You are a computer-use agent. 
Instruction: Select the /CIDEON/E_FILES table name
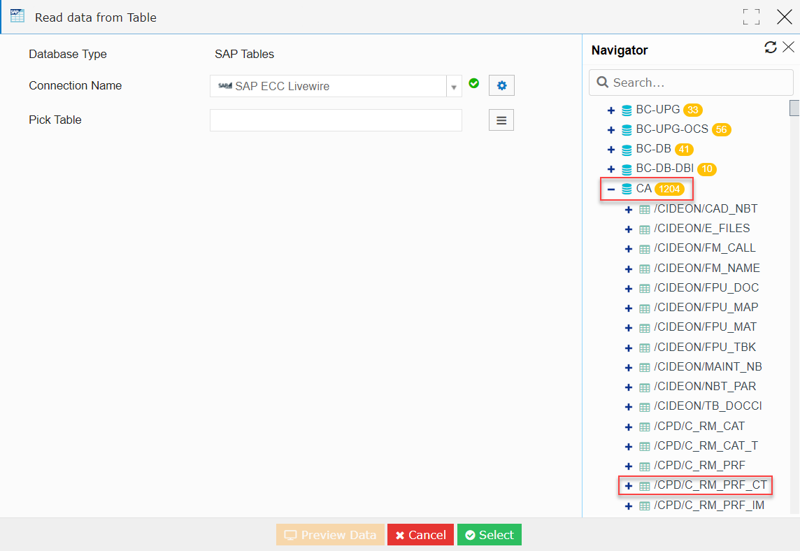pyautogui.click(x=702, y=228)
